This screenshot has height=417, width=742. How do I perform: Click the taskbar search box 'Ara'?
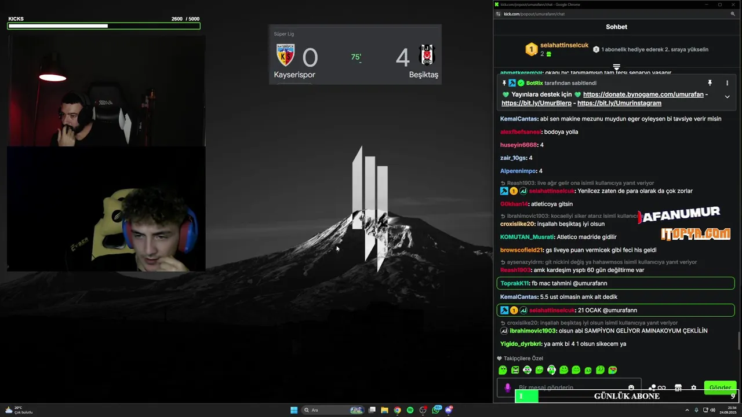click(x=333, y=410)
